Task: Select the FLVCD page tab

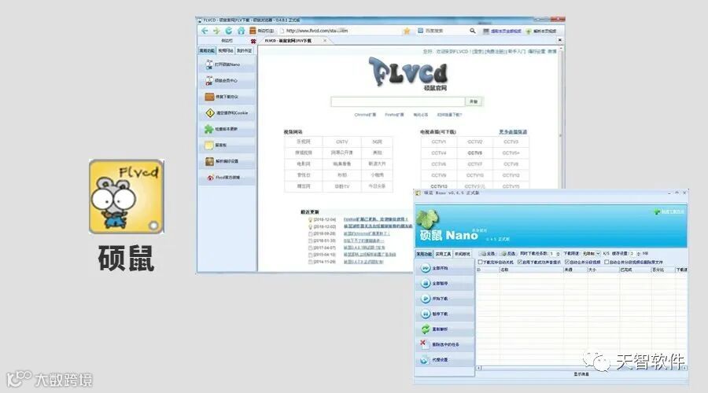Action: pos(293,41)
